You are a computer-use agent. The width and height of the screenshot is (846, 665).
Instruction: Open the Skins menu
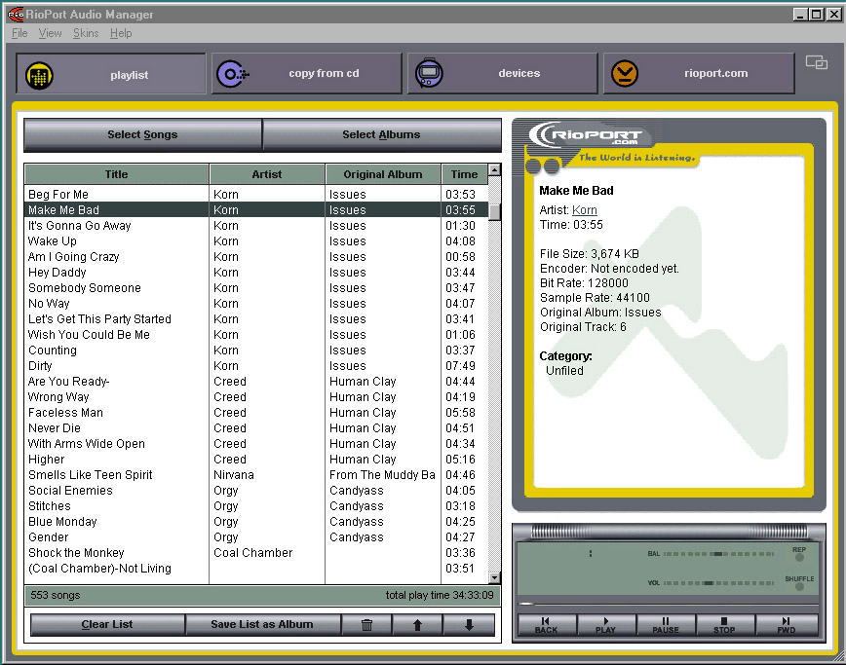point(86,33)
